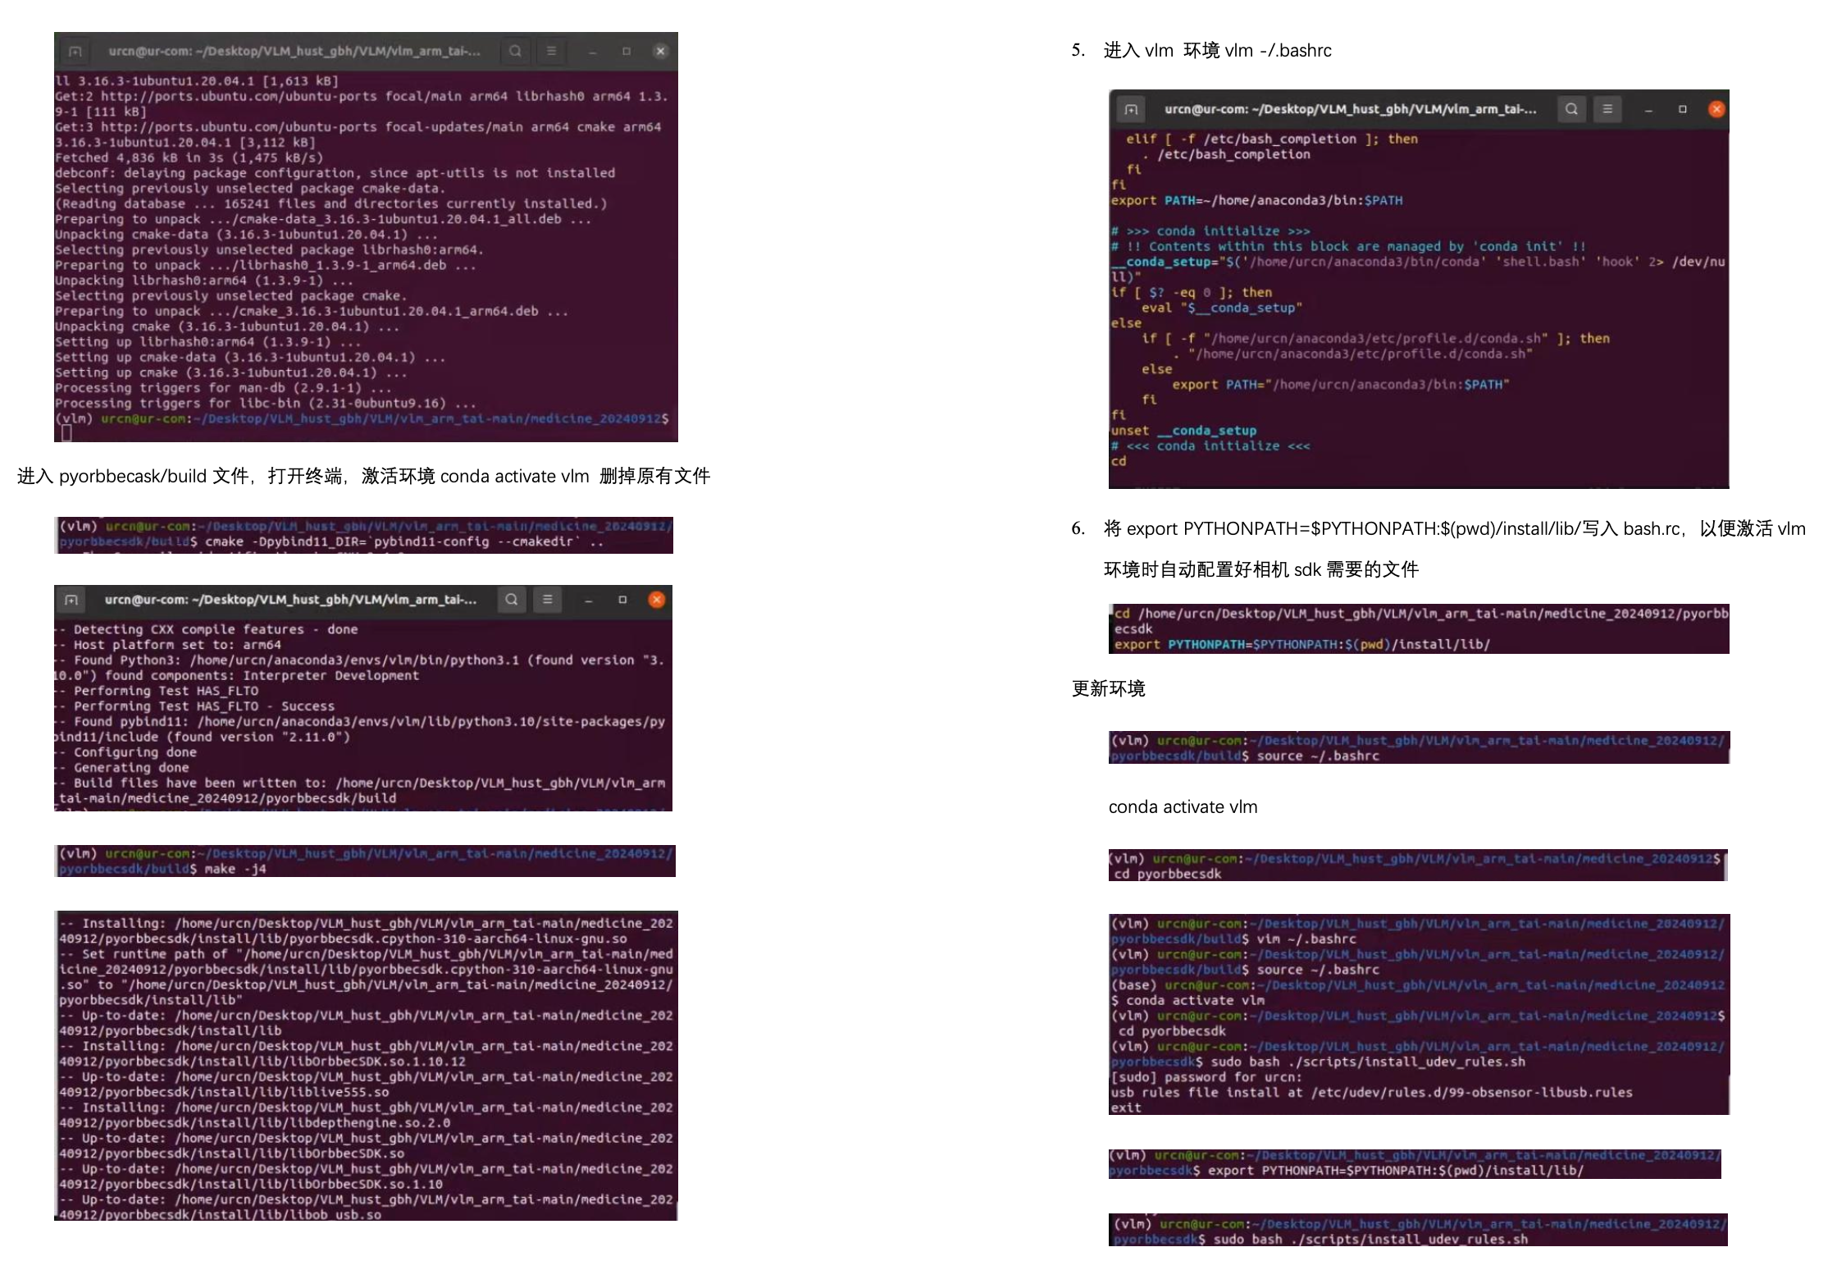Image resolution: width=1837 pixels, height=1270 pixels.
Task: Open hamburger menu in apt install terminal
Action: pos(551,51)
